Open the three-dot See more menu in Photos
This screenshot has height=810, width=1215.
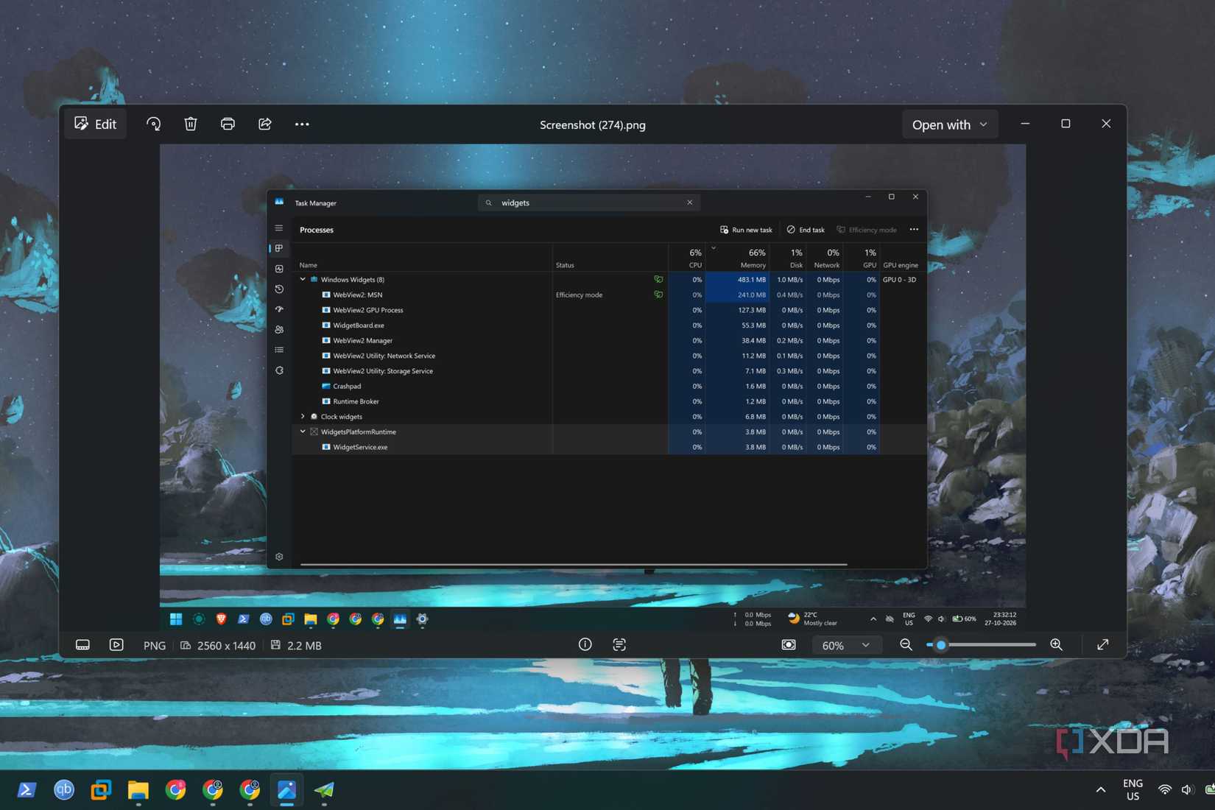click(x=302, y=124)
